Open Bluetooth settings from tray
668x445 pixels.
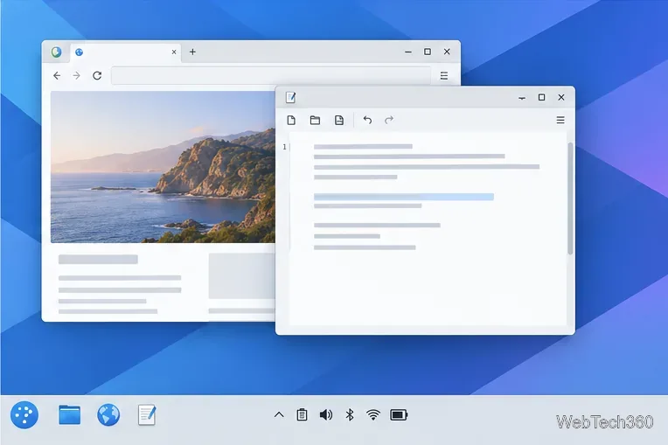(350, 414)
